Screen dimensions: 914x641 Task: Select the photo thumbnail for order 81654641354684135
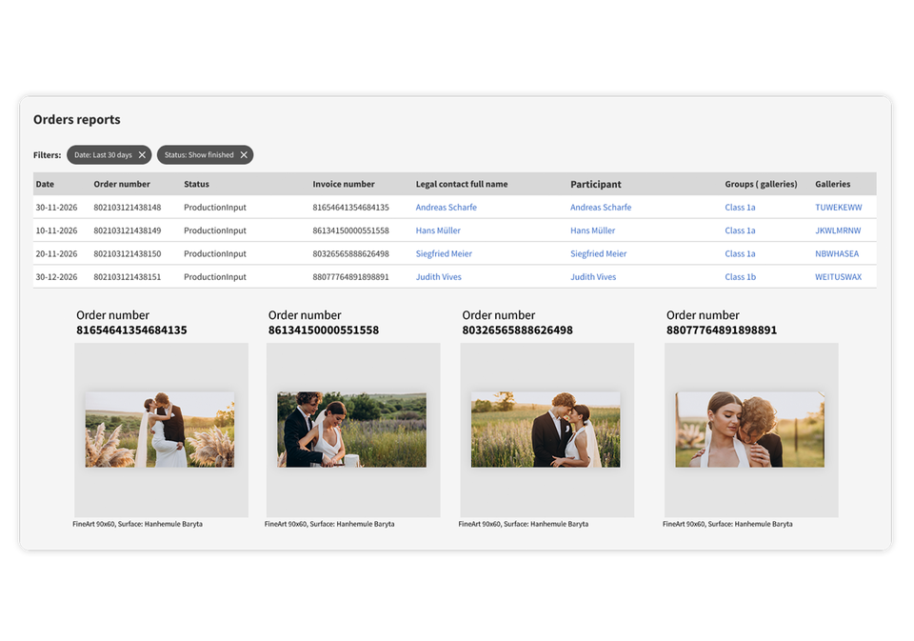pyautogui.click(x=160, y=430)
